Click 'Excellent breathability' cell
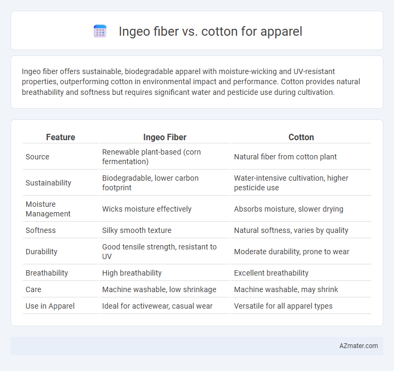 (301, 273)
